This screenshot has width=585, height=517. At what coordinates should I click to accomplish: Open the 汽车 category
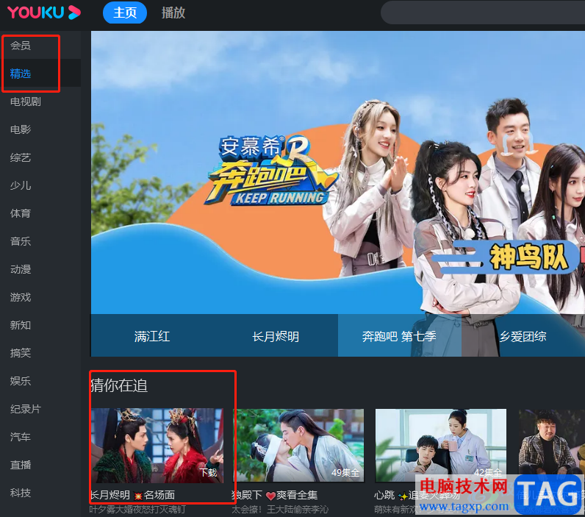tap(21, 437)
